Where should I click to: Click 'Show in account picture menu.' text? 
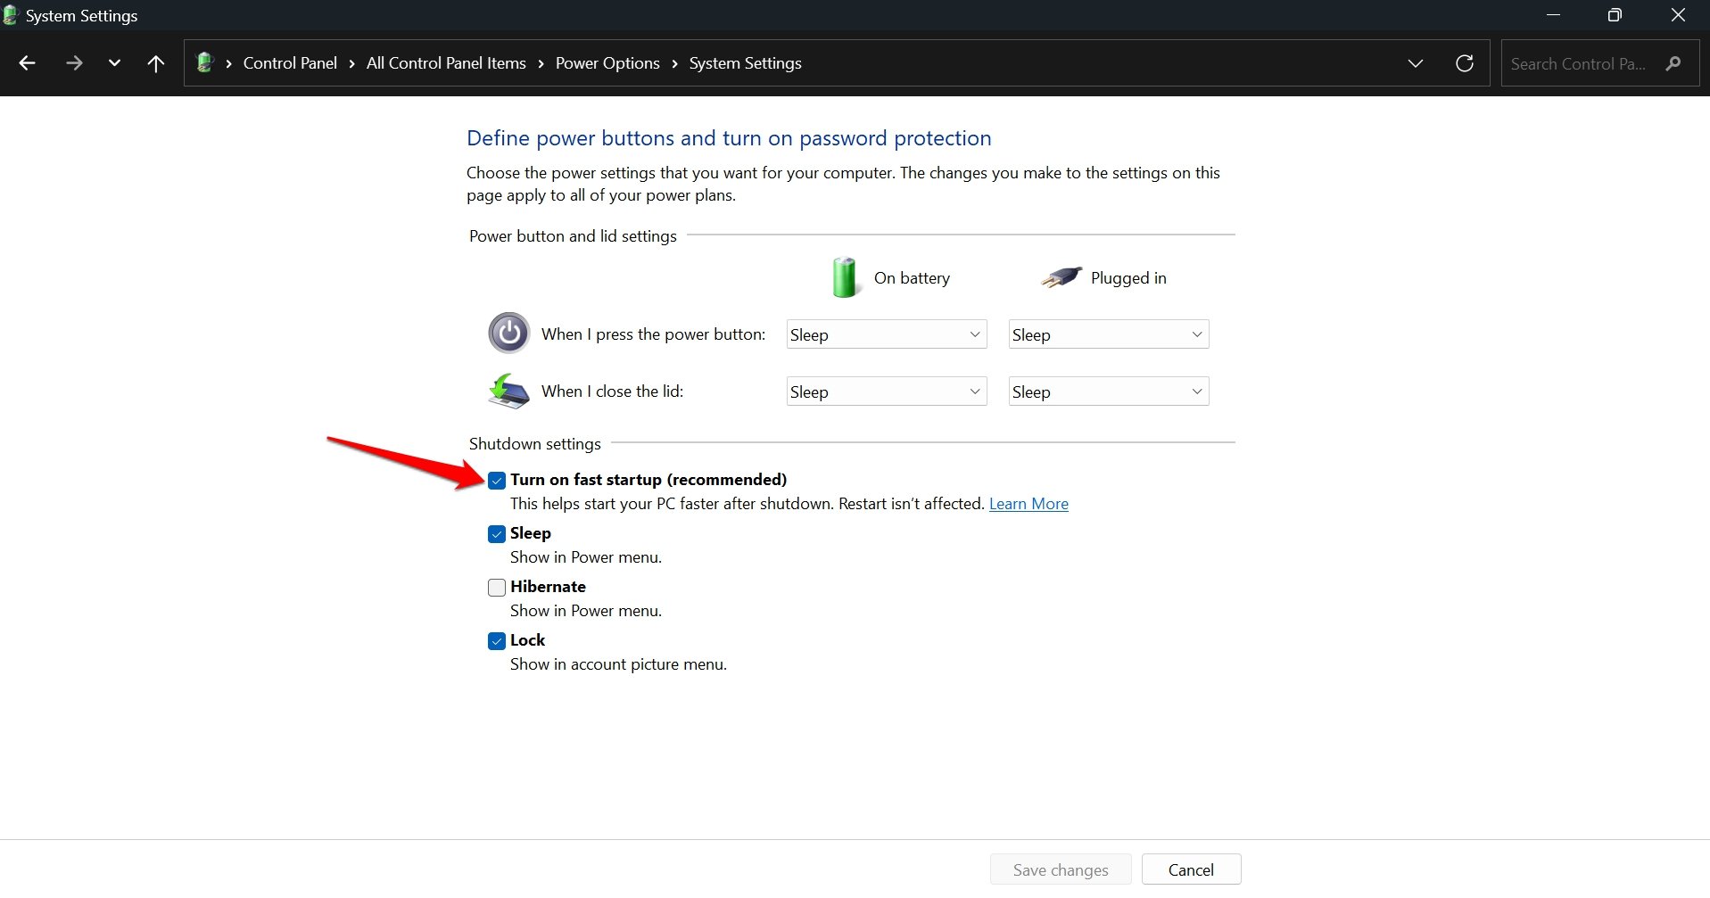coord(618,664)
